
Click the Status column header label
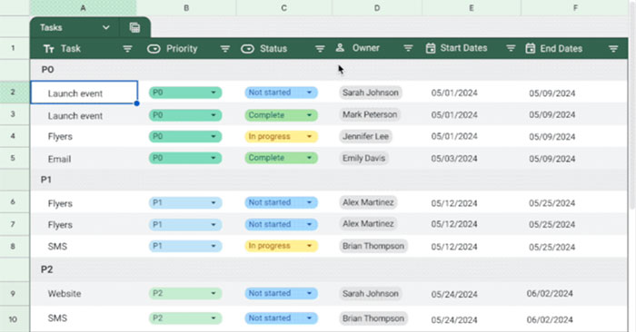[273, 49]
